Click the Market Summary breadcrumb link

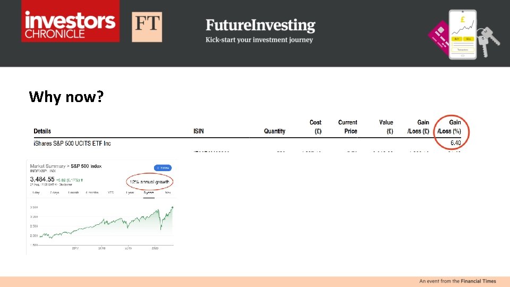(46, 166)
